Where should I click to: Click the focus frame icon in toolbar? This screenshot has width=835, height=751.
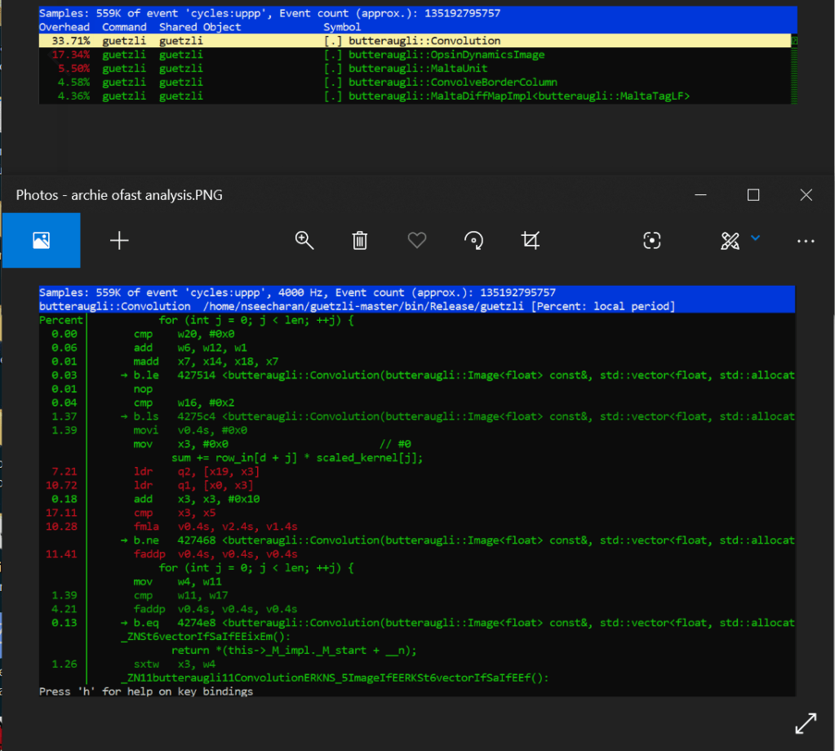coord(651,240)
